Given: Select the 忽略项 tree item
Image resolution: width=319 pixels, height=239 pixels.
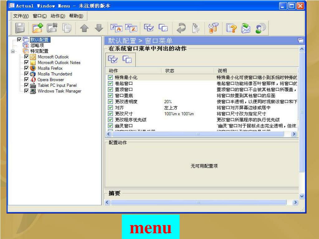Looking at the screenshot, I should pyautogui.click(x=37, y=45).
